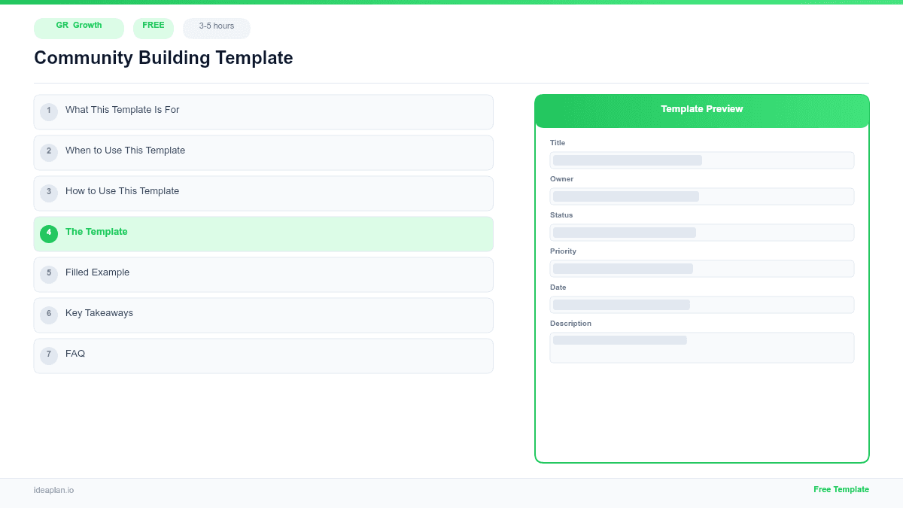Viewport: 903px width, 508px height.
Task: Expand the Key Takeaways section
Action: coord(263,315)
